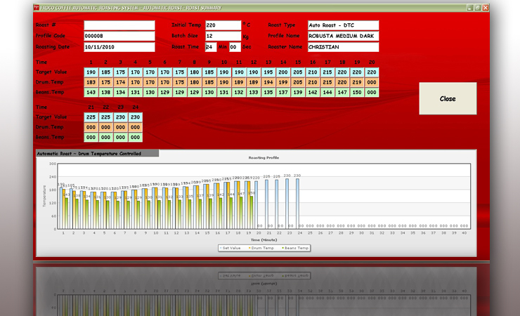Screen dimensions: 520x316
Task: Click Beans Temp cell 137 at time 14
Action: click(x=283, y=92)
